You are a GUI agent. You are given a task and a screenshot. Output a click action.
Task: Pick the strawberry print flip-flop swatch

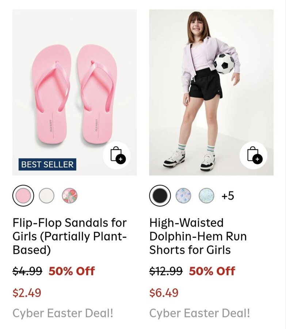click(x=69, y=196)
